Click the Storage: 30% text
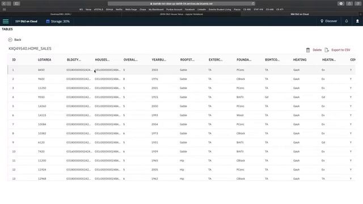 (60, 22)
